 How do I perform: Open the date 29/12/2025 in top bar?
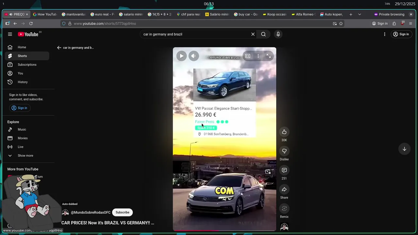[405, 4]
